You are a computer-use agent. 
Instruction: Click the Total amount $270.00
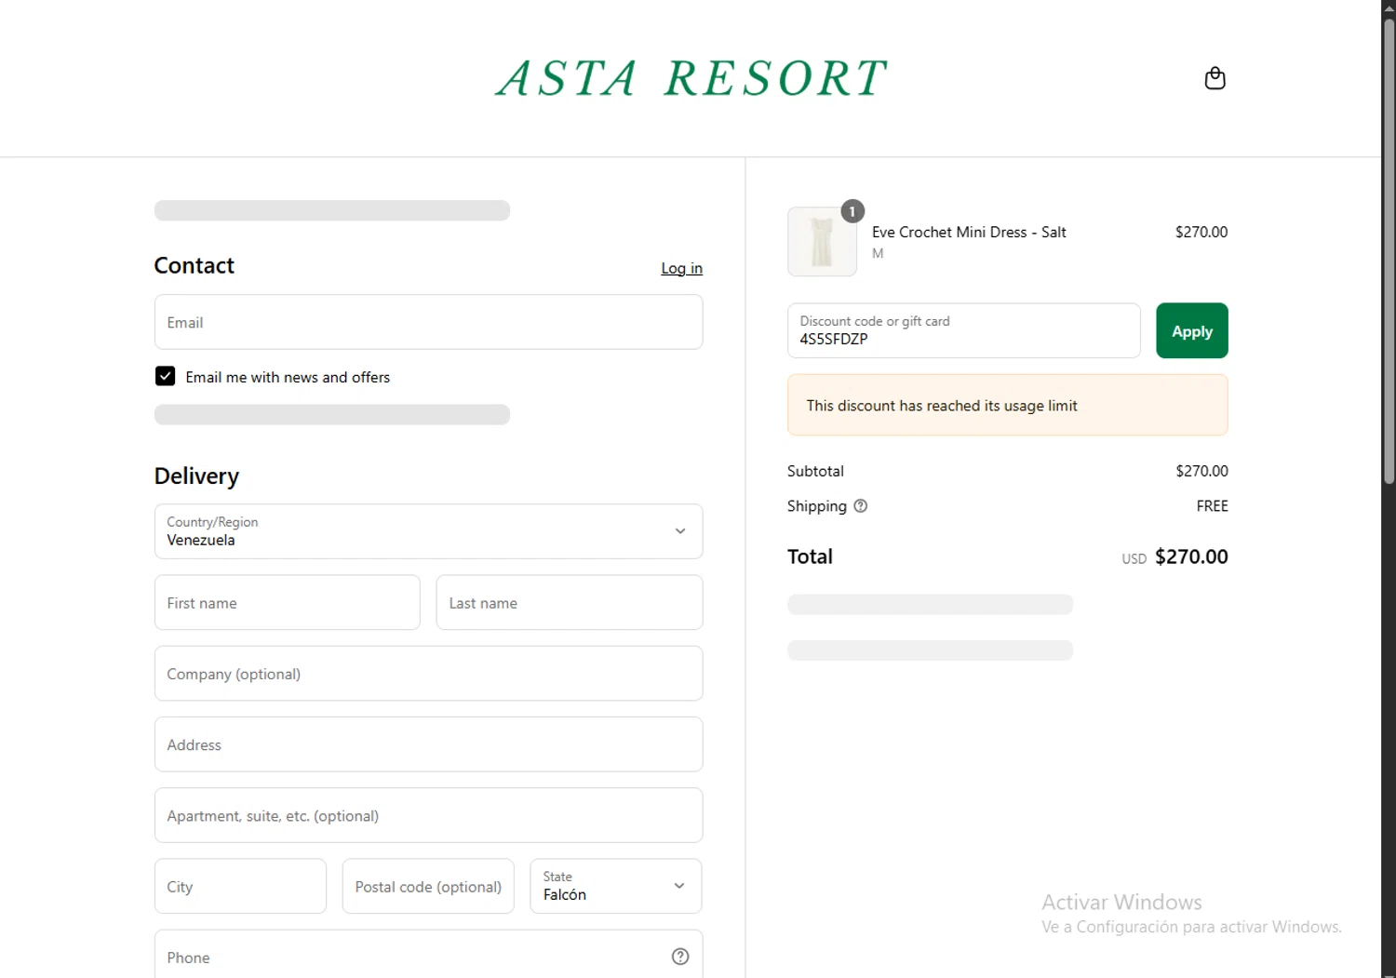pos(1191,556)
